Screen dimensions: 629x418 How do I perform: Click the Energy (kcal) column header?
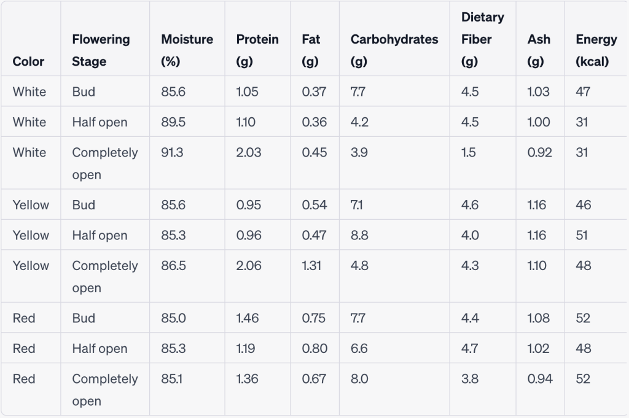tap(596, 50)
